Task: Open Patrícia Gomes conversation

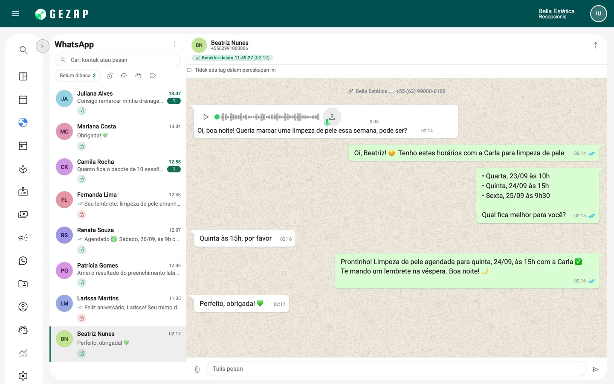Action: coord(118,274)
